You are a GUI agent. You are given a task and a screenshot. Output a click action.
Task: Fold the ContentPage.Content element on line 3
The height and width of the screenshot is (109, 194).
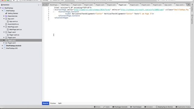(53, 12)
